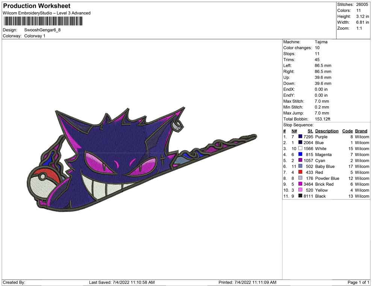Click the 'Code' column header
This screenshot has height=286, width=372.
coord(347,131)
